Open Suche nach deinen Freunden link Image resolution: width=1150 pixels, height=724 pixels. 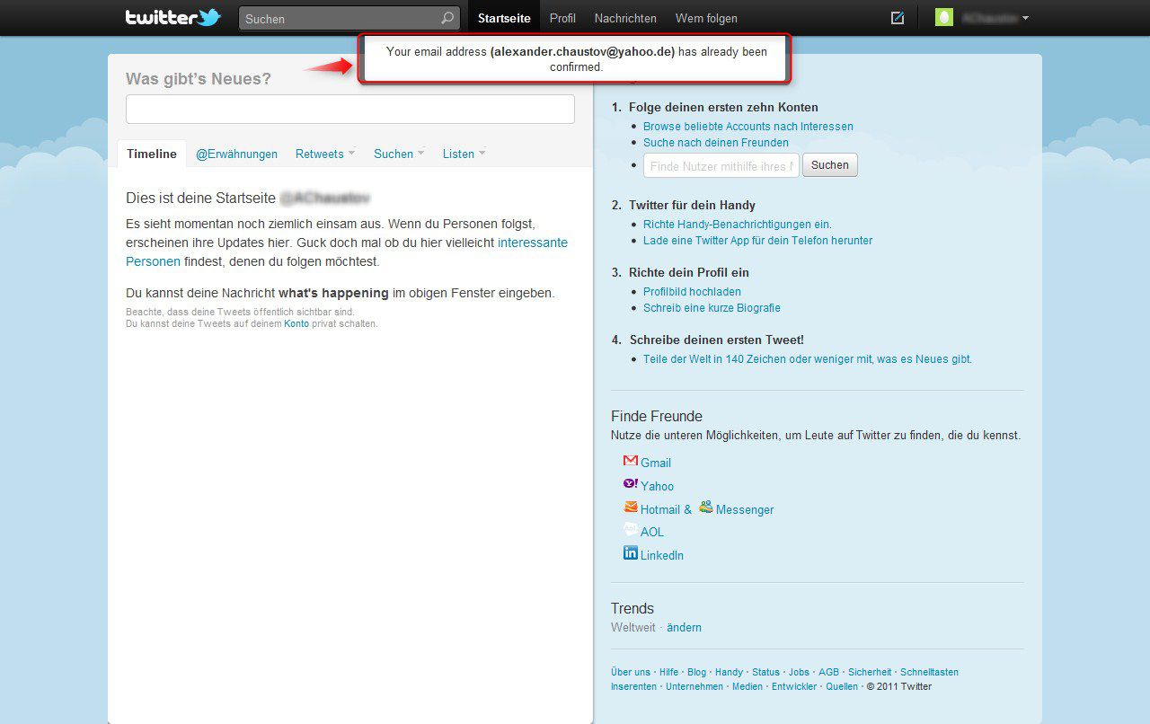pos(716,143)
